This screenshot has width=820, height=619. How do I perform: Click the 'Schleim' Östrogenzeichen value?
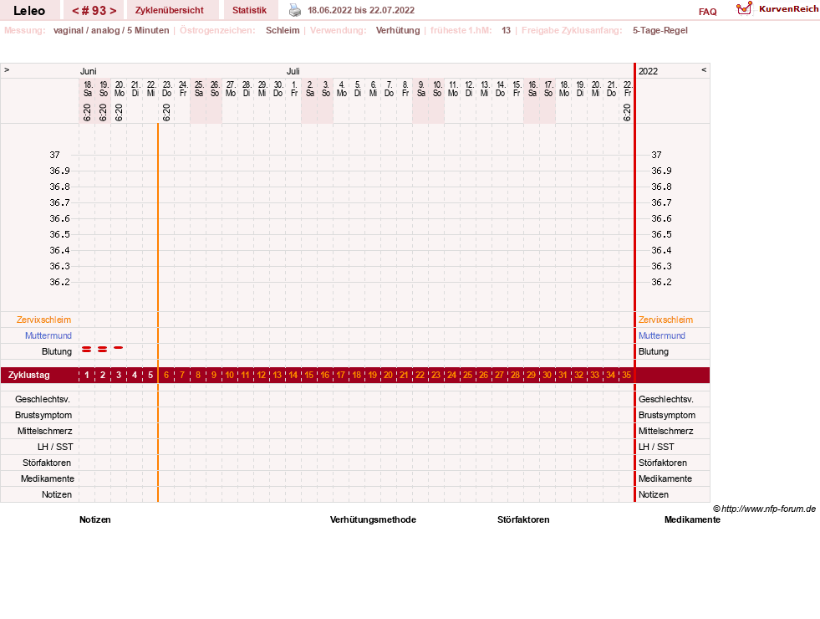click(283, 30)
